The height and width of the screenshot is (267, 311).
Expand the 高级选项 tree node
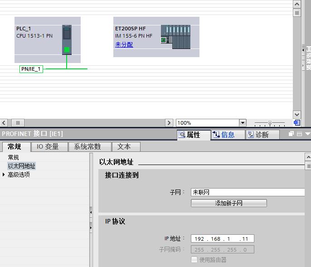tap(4, 175)
